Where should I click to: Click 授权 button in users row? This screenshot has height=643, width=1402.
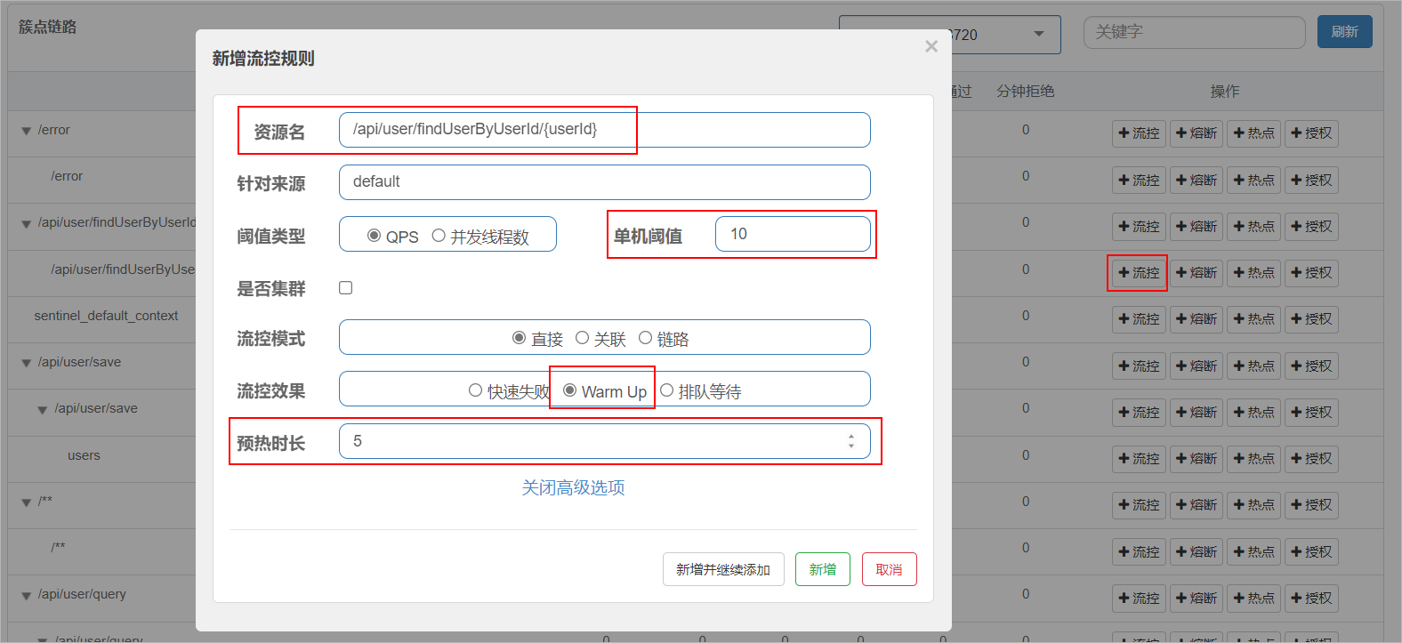pos(1311,459)
